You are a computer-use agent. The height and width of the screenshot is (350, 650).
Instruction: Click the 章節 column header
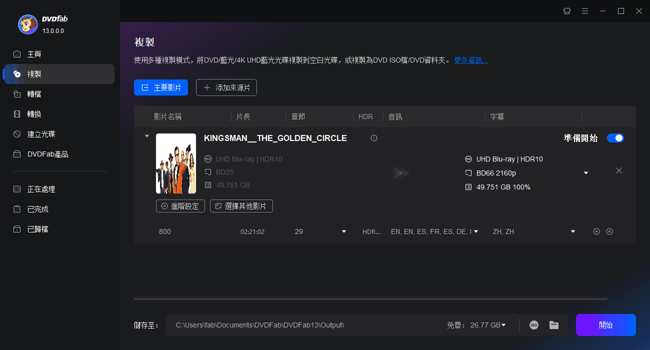[x=298, y=116]
